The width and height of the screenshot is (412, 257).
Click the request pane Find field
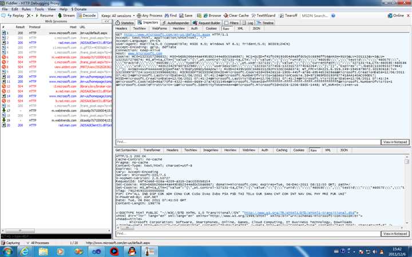point(248,142)
